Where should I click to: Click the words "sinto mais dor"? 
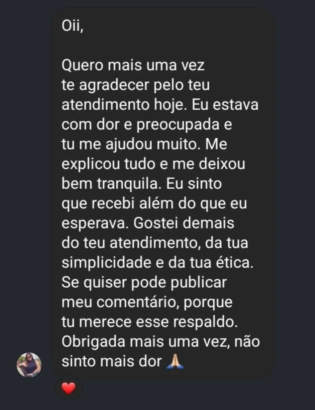point(111,362)
